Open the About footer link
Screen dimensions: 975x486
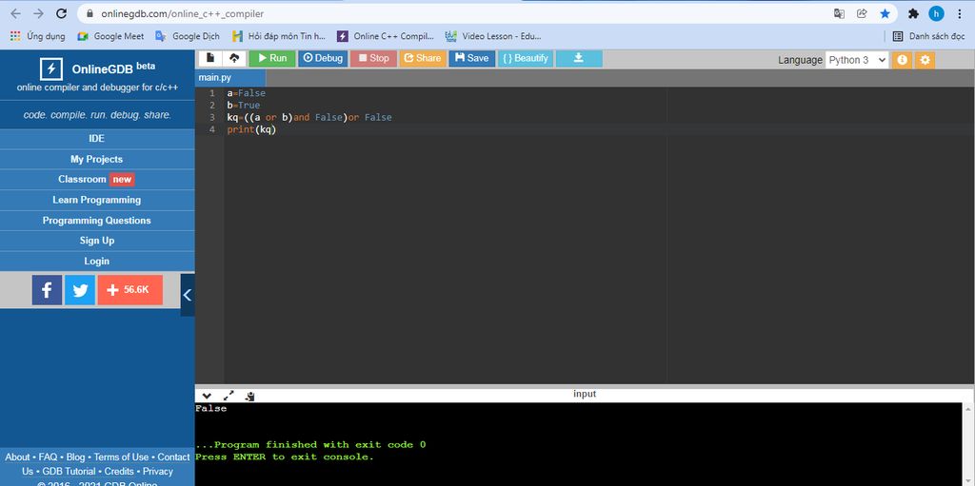point(17,457)
